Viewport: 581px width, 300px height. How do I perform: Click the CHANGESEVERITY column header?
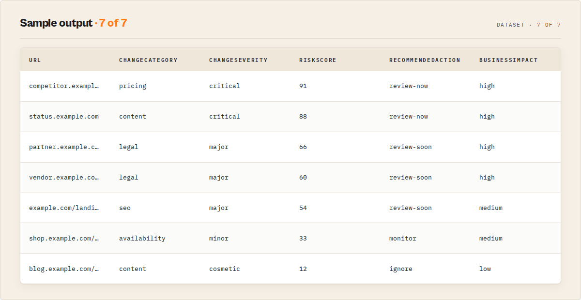[x=238, y=60]
